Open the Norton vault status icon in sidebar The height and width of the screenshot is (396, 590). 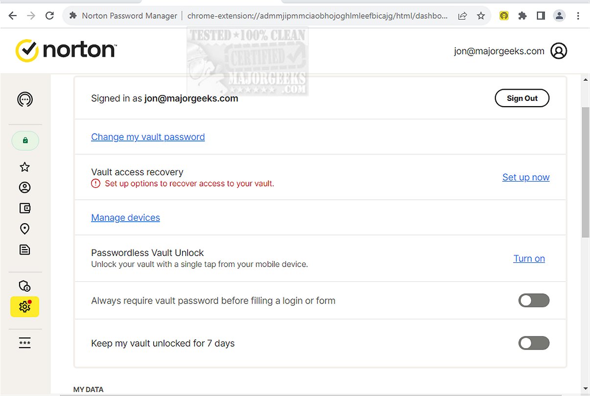coord(25,100)
